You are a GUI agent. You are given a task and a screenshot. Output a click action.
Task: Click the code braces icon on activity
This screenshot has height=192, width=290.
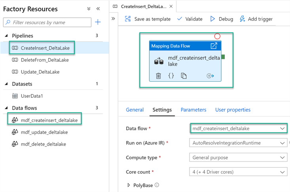(171, 76)
